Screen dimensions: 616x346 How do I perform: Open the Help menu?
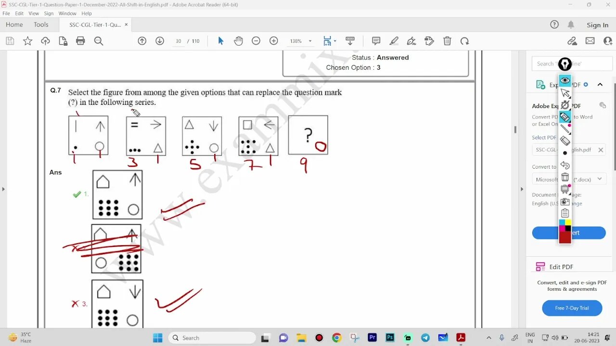[87, 13]
